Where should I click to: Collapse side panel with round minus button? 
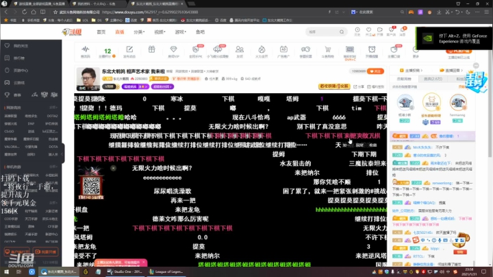click(x=476, y=65)
